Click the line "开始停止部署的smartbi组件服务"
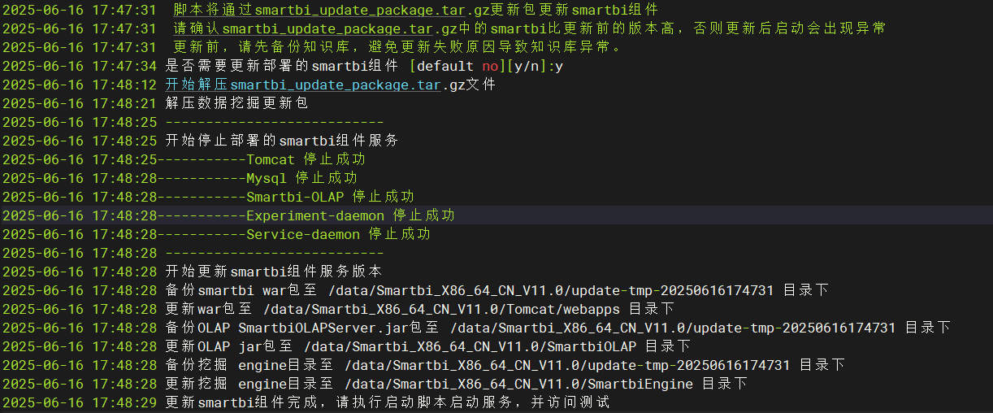 (281, 141)
